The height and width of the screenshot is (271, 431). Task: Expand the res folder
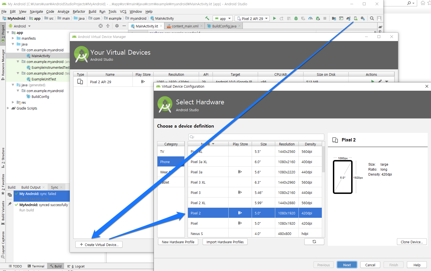pyautogui.click(x=13, y=102)
